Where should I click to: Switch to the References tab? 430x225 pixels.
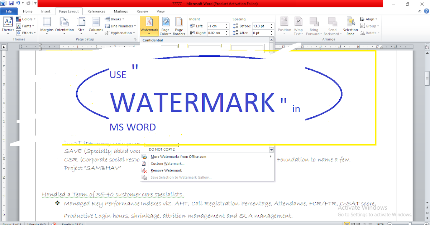(96, 11)
